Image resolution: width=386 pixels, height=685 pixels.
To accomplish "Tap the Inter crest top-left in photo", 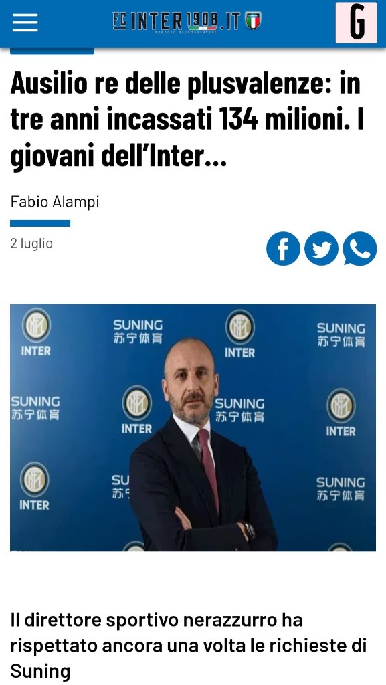I will tap(36, 332).
